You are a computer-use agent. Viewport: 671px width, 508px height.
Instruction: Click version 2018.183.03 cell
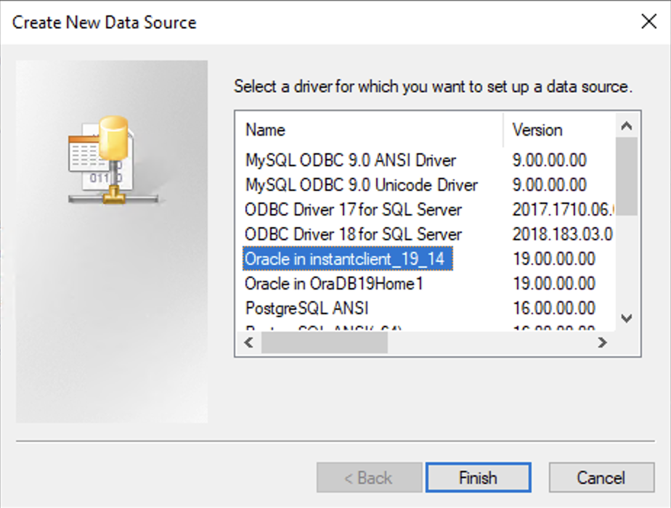564,234
